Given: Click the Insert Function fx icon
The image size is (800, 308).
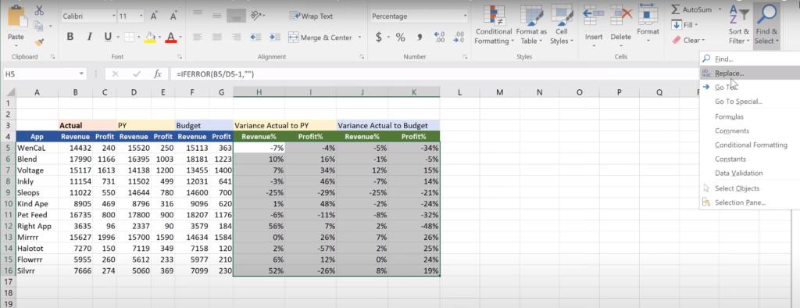Looking at the screenshot, I should point(158,74).
